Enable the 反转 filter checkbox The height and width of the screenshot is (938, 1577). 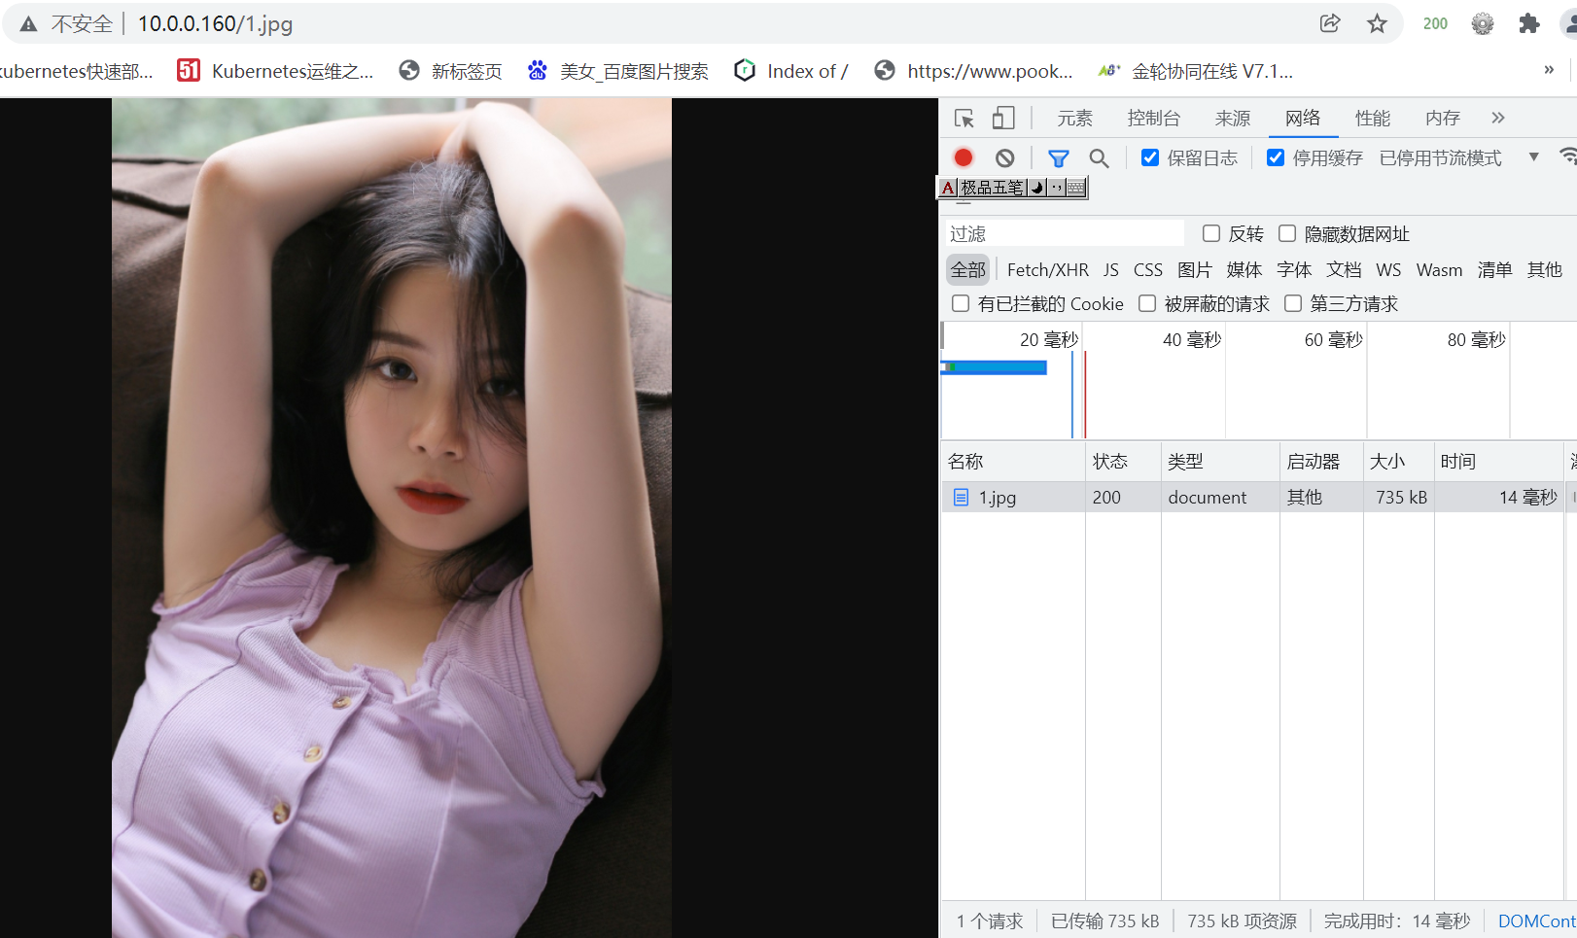click(x=1210, y=233)
